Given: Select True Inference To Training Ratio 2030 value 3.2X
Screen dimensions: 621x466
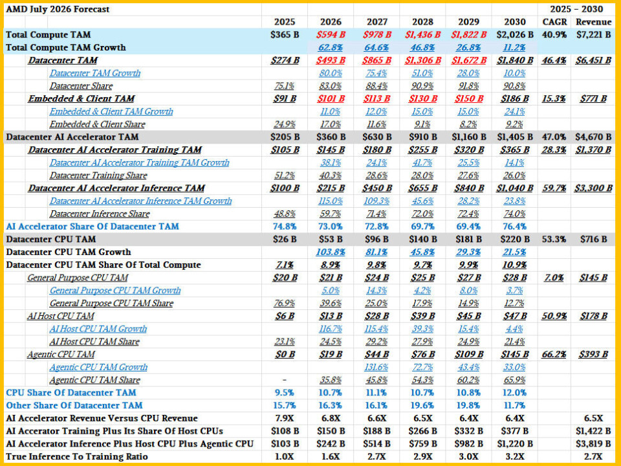Looking at the screenshot, I should point(514,456).
